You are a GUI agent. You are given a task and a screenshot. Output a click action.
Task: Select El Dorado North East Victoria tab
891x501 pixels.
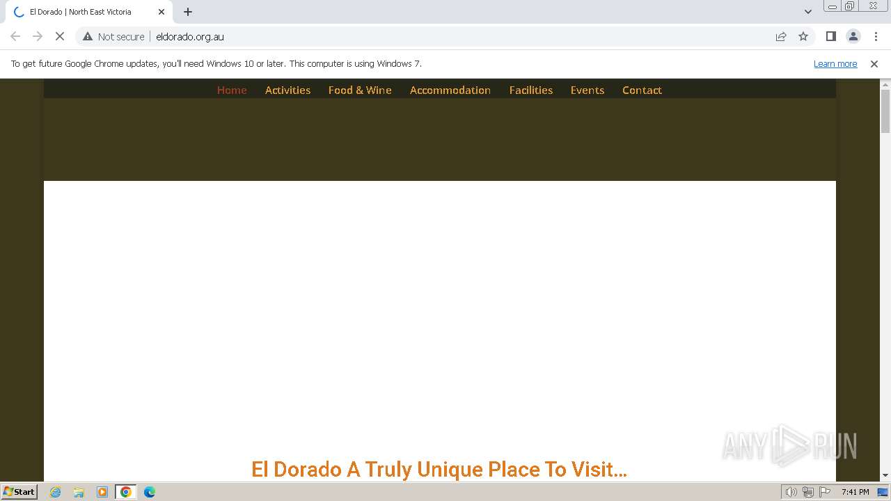coord(89,12)
